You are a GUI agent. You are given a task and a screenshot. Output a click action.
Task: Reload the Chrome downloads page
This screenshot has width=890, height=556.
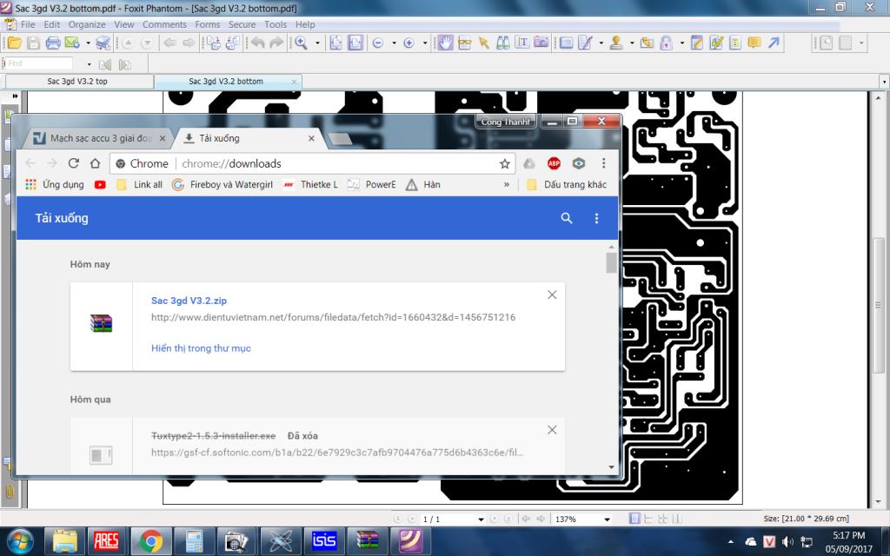coord(73,163)
